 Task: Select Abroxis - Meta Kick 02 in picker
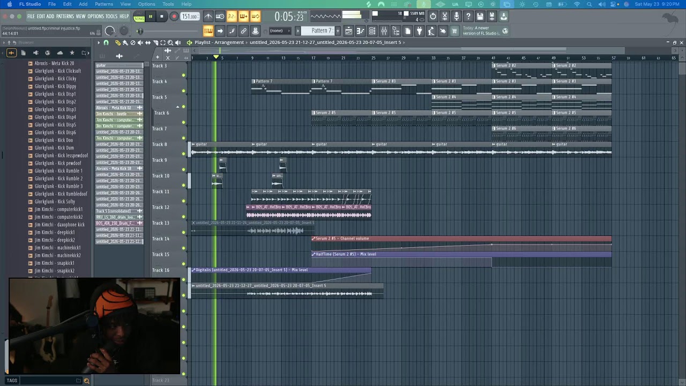pyautogui.click(x=119, y=108)
